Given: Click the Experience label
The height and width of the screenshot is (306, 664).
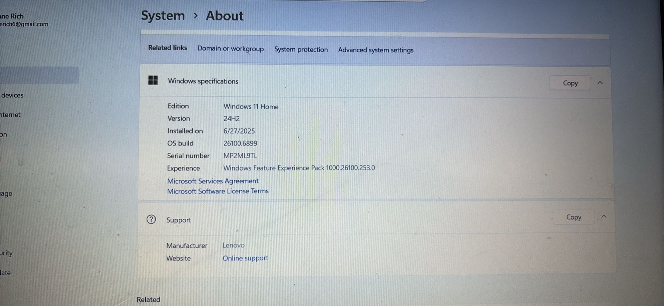Looking at the screenshot, I should click(x=183, y=168).
